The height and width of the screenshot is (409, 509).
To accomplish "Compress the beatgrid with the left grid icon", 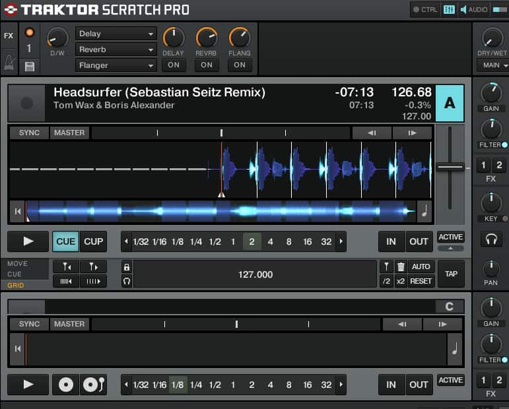I will [66, 281].
